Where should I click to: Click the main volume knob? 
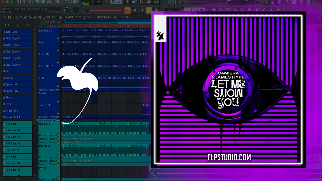67,10
